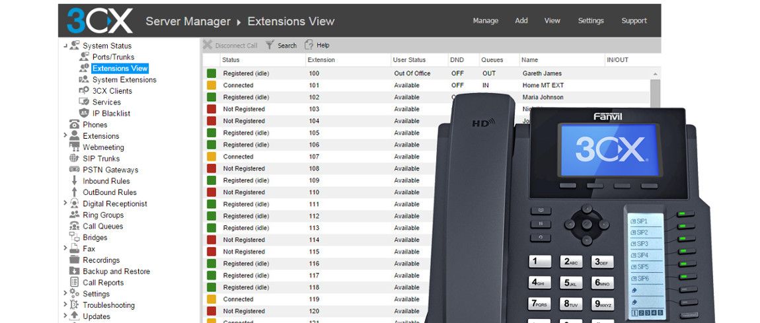Click the Backup and Restore icon
This screenshot has width=760, height=323.
point(74,271)
